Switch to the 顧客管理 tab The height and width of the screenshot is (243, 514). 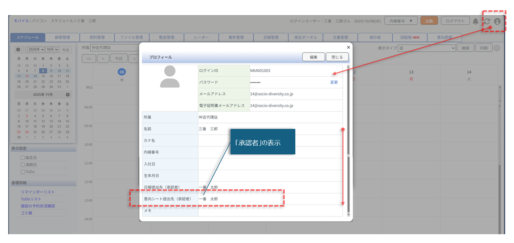click(62, 37)
